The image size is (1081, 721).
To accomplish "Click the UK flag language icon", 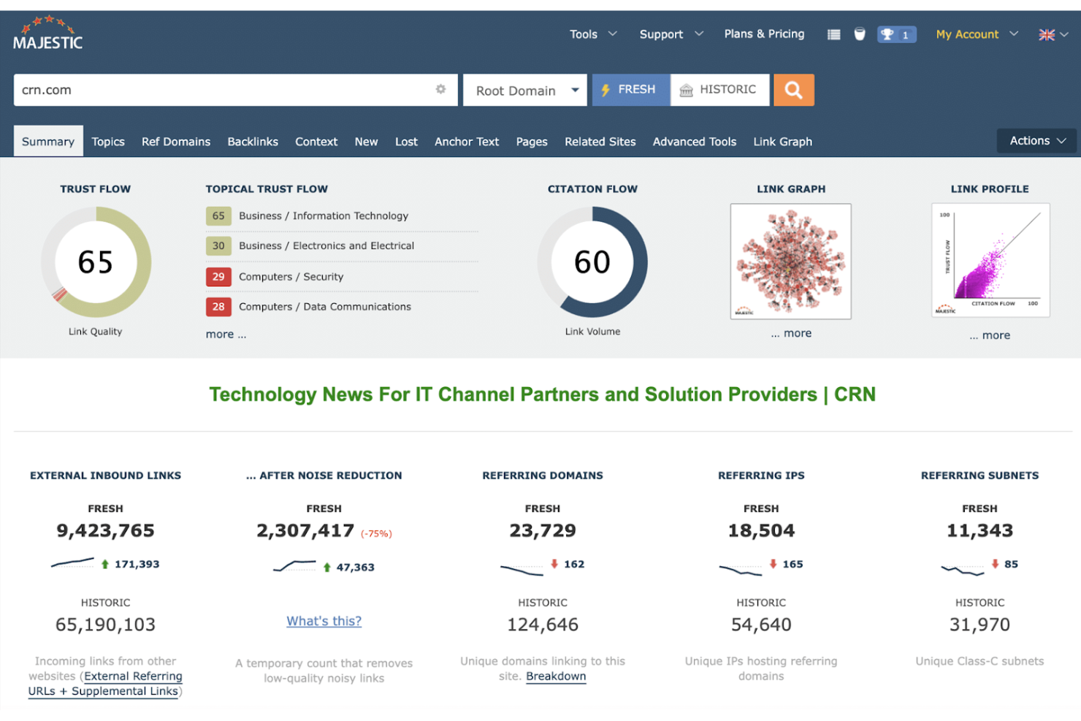I will coord(1047,34).
